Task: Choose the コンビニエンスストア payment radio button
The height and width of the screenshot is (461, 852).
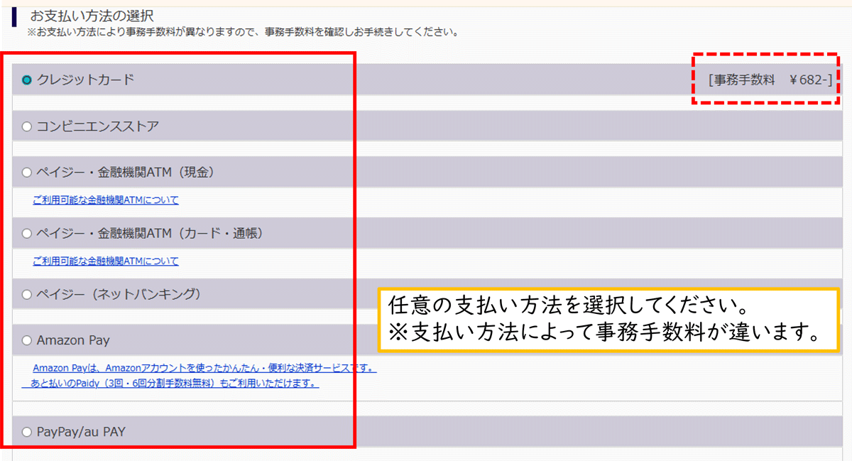Action: click(x=27, y=127)
